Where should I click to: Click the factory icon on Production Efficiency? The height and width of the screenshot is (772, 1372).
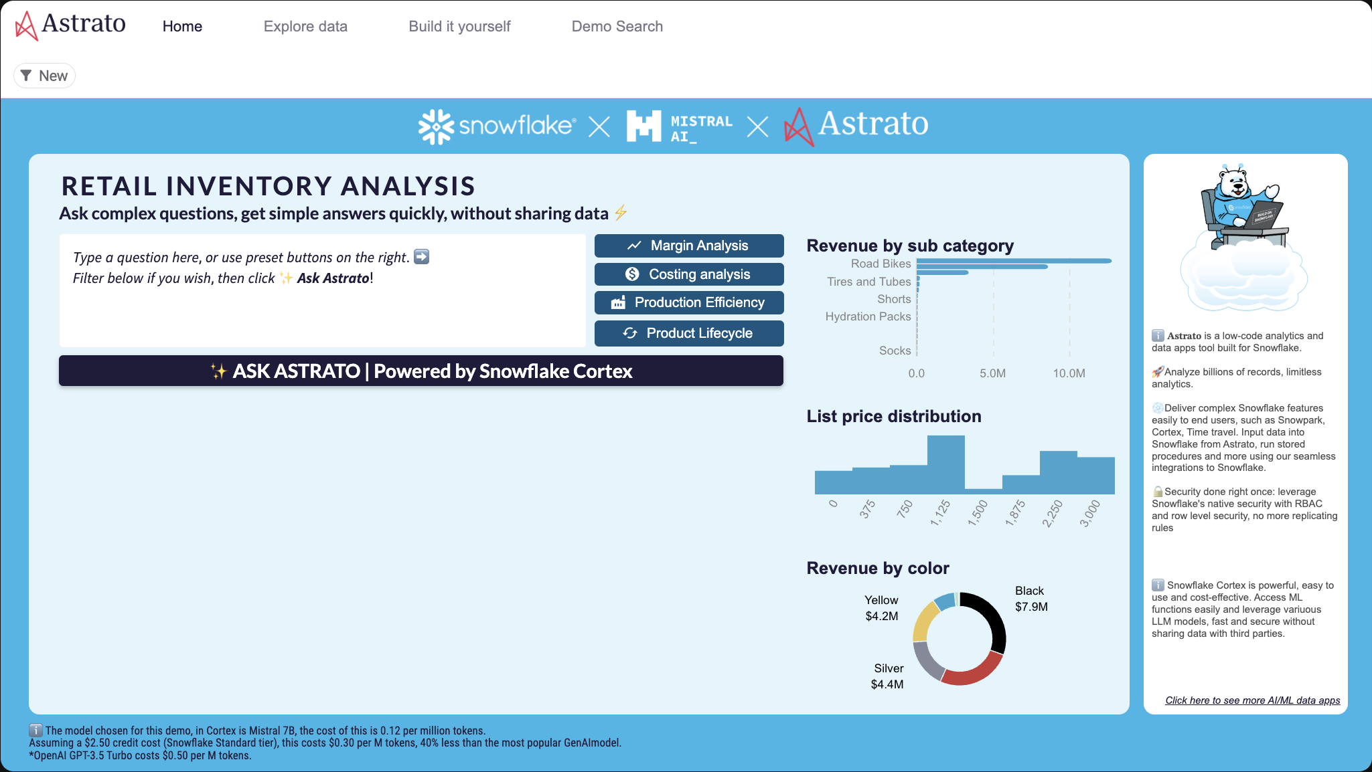618,302
